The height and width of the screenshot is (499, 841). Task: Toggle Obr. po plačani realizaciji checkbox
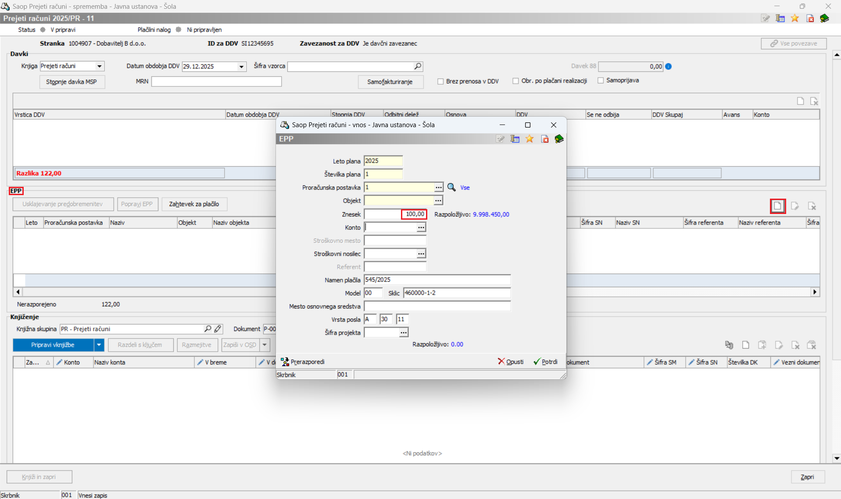pos(515,81)
